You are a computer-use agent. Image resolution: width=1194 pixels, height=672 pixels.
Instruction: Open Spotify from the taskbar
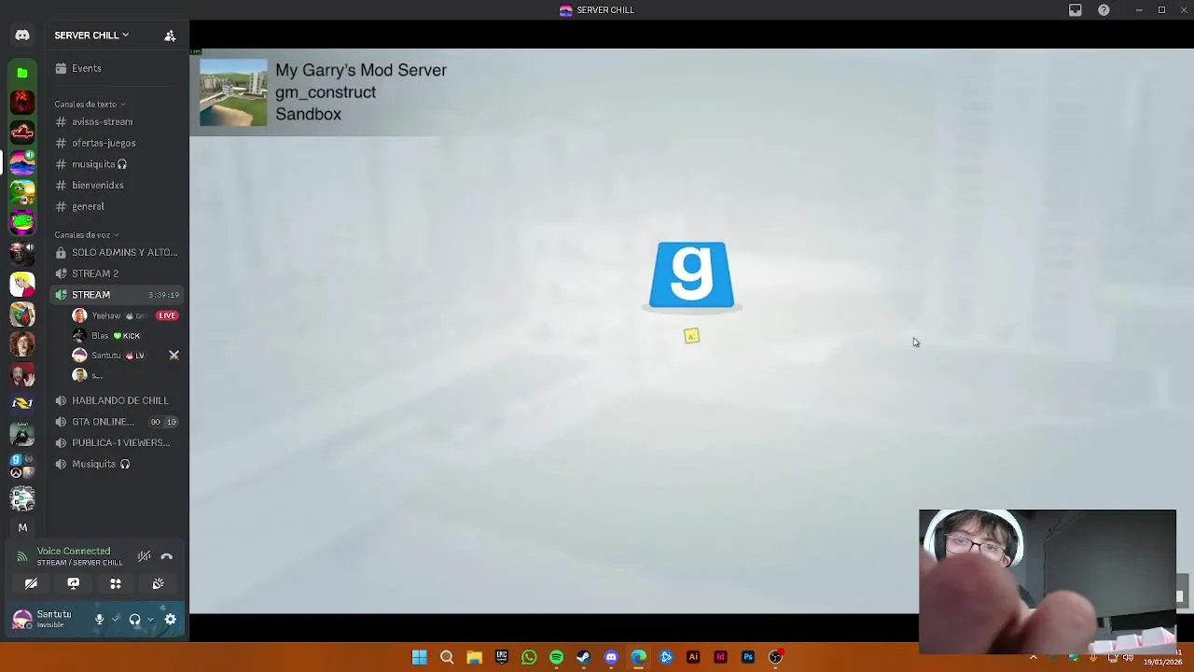point(556,657)
